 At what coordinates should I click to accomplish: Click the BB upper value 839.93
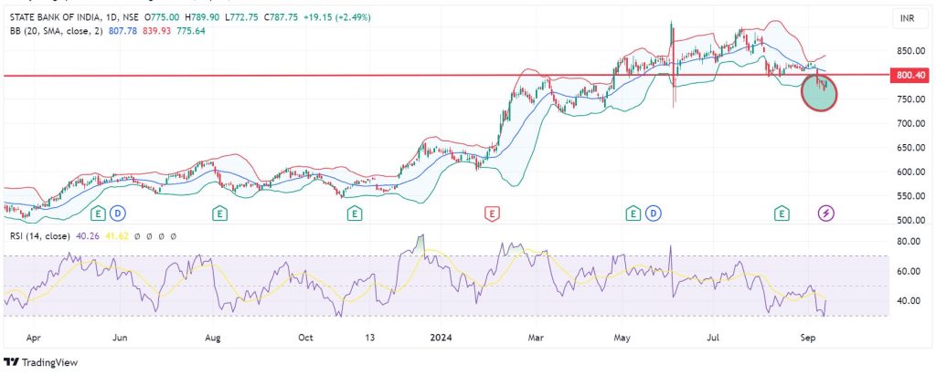point(157,30)
